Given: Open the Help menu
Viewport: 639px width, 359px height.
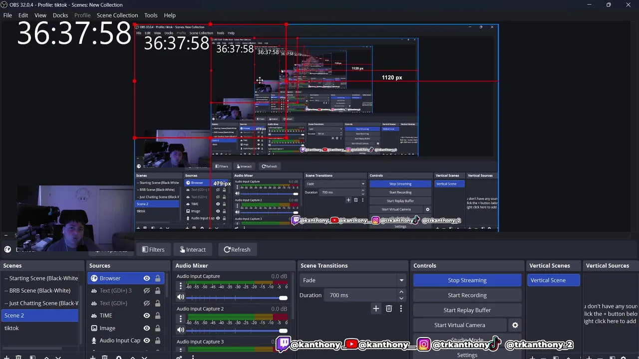Looking at the screenshot, I should point(170,15).
